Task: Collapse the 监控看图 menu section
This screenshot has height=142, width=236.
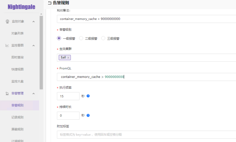Action: (x=34, y=45)
